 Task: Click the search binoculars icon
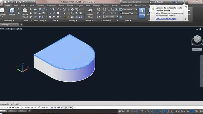click(x=151, y=2)
